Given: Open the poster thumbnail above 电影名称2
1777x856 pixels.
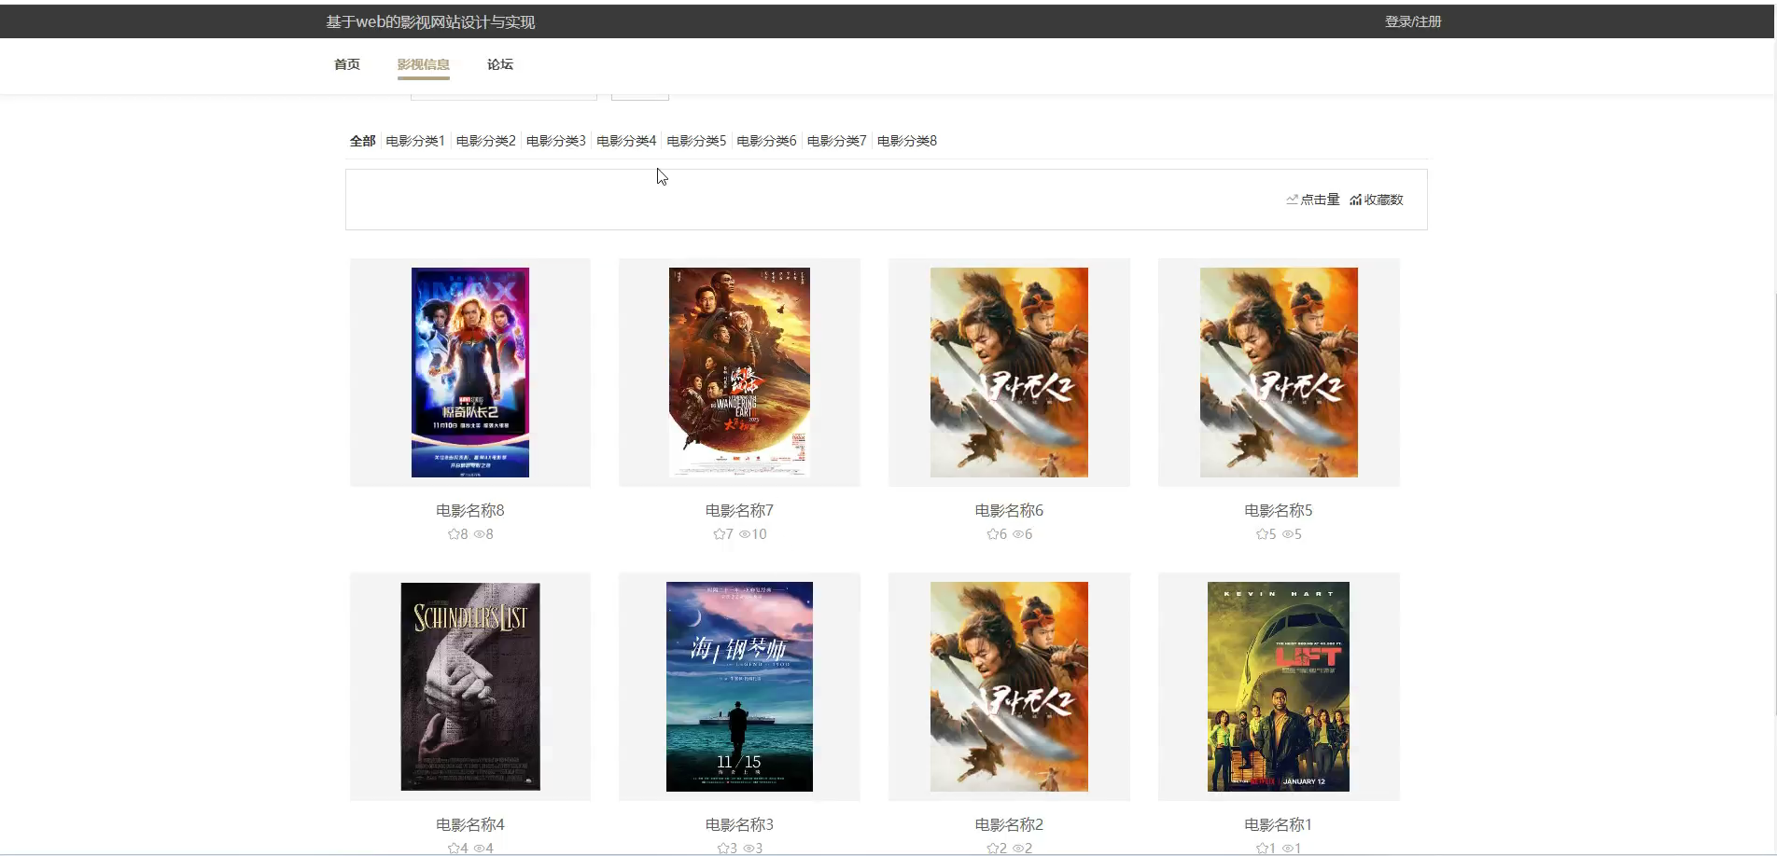Looking at the screenshot, I should (x=1009, y=686).
